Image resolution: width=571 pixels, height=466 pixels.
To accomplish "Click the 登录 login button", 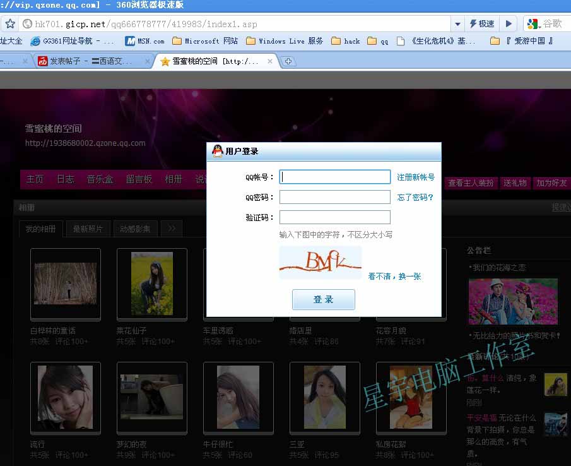I will [323, 299].
